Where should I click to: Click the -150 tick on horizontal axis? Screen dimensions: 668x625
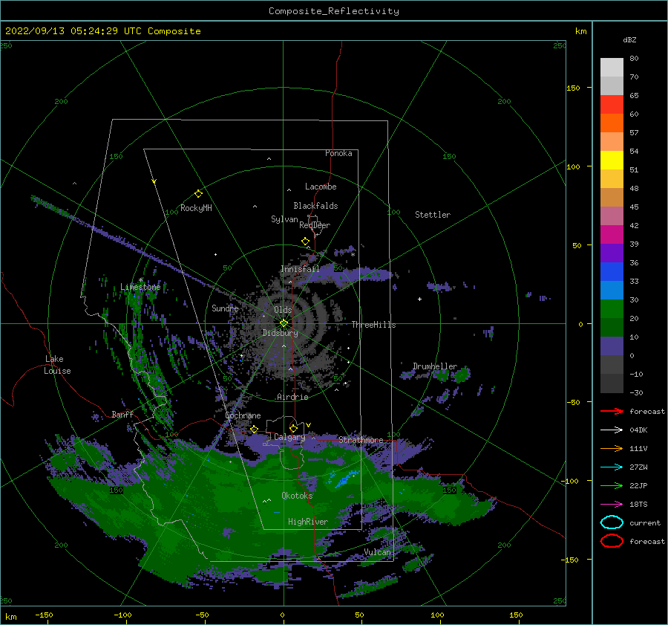44,615
